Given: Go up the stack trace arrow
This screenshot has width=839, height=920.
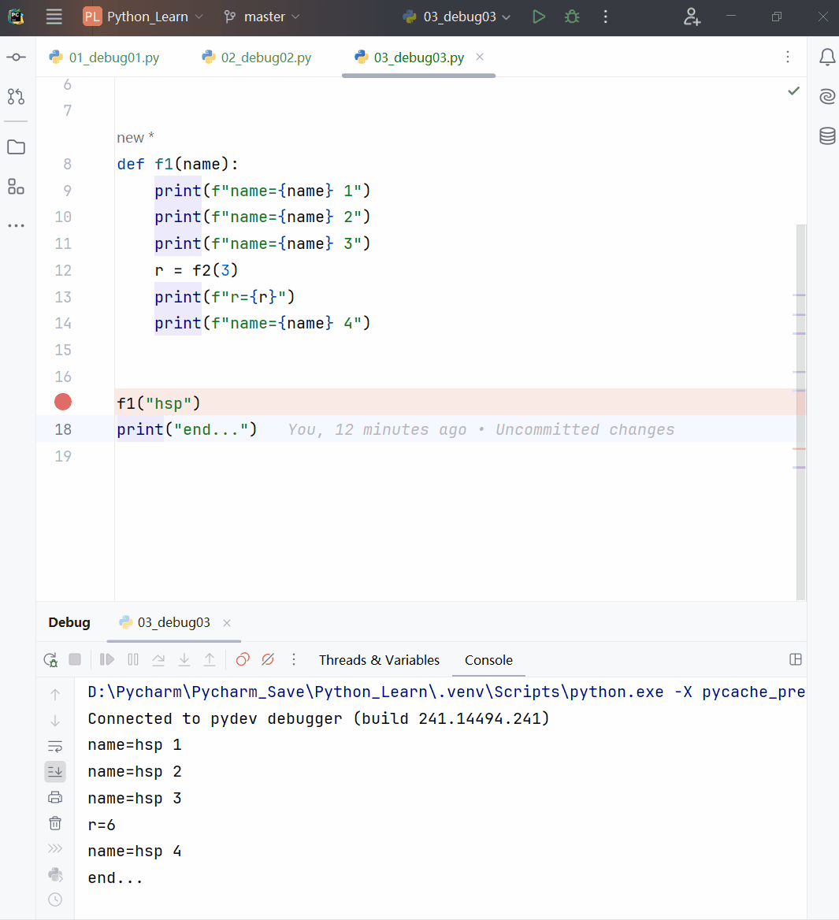Looking at the screenshot, I should coord(55,695).
